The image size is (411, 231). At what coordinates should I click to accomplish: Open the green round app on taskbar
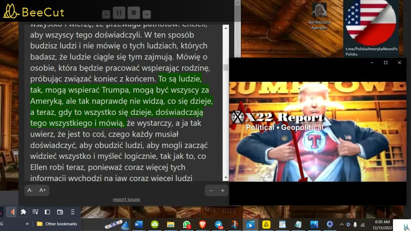click(155, 225)
